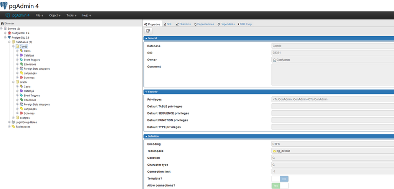Open the Tools menu
Viewport: 394px width, 189px height.
pyautogui.click(x=71, y=15)
